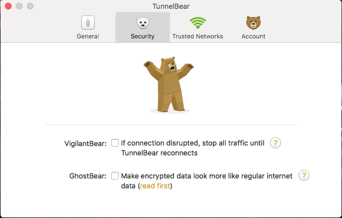This screenshot has height=218, width=342.
Task: Switch to the Trusted Networks tab label
Action: tap(197, 36)
